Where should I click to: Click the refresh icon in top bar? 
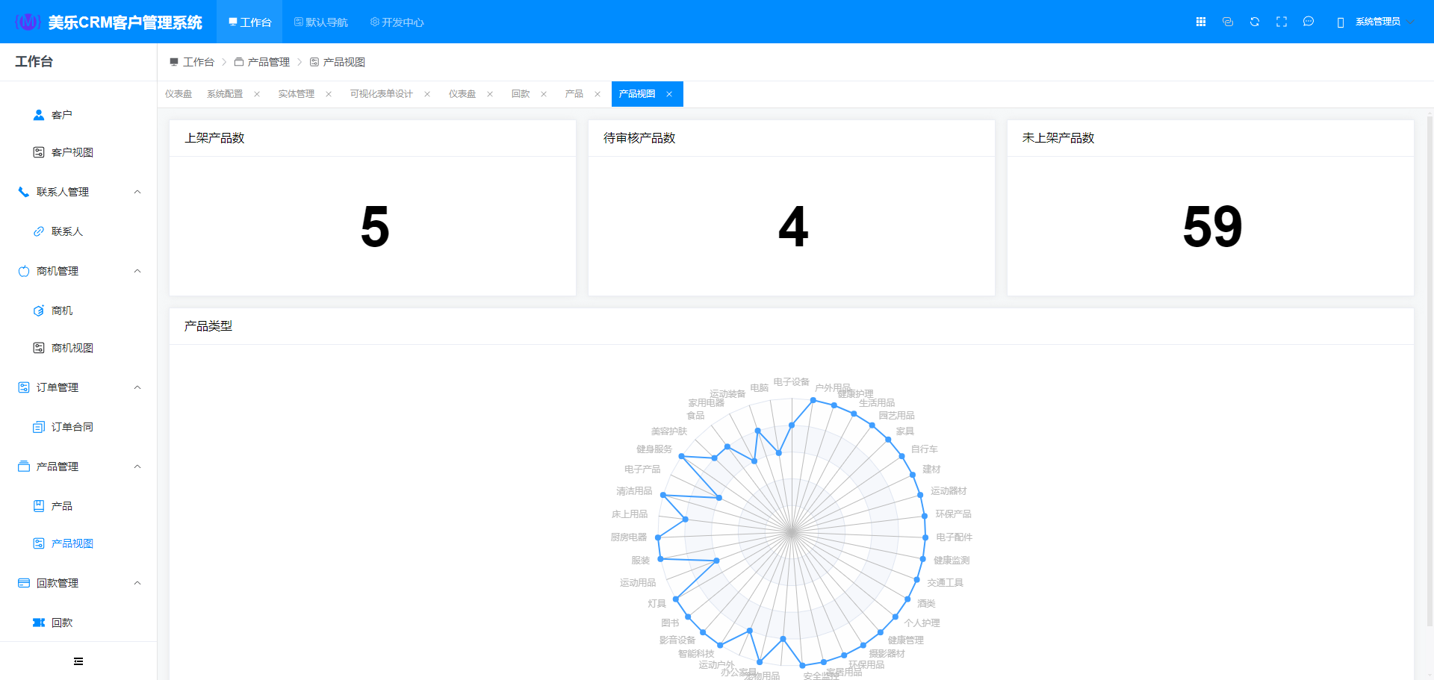pos(1255,22)
